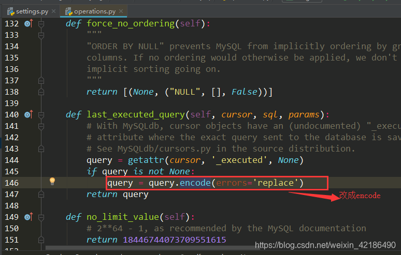Open the lightbulb quick-fix on line 146
401x255 pixels.
(52, 181)
